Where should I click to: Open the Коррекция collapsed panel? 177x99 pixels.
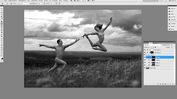[172, 26]
